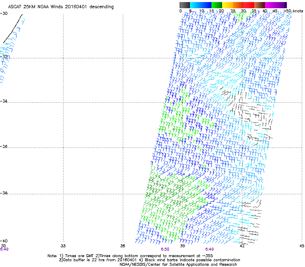The width and height of the screenshot is (305, 267).
Task: Click the date '20160401' in the title
Action: click(x=76, y=7)
